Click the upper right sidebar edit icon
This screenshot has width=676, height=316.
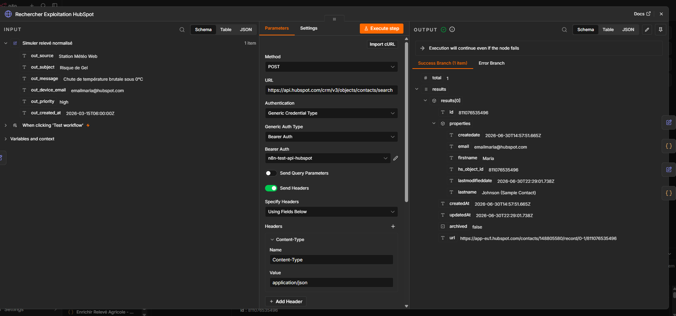click(669, 122)
